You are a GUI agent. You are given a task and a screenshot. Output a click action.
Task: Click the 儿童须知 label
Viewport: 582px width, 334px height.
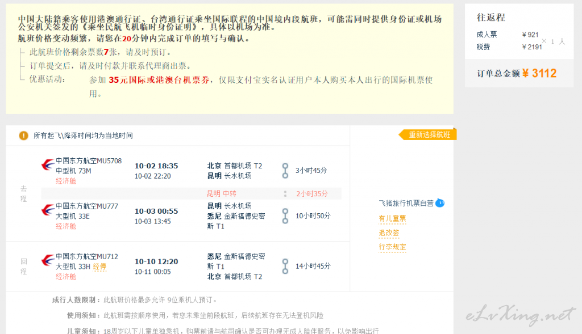click(x=84, y=331)
